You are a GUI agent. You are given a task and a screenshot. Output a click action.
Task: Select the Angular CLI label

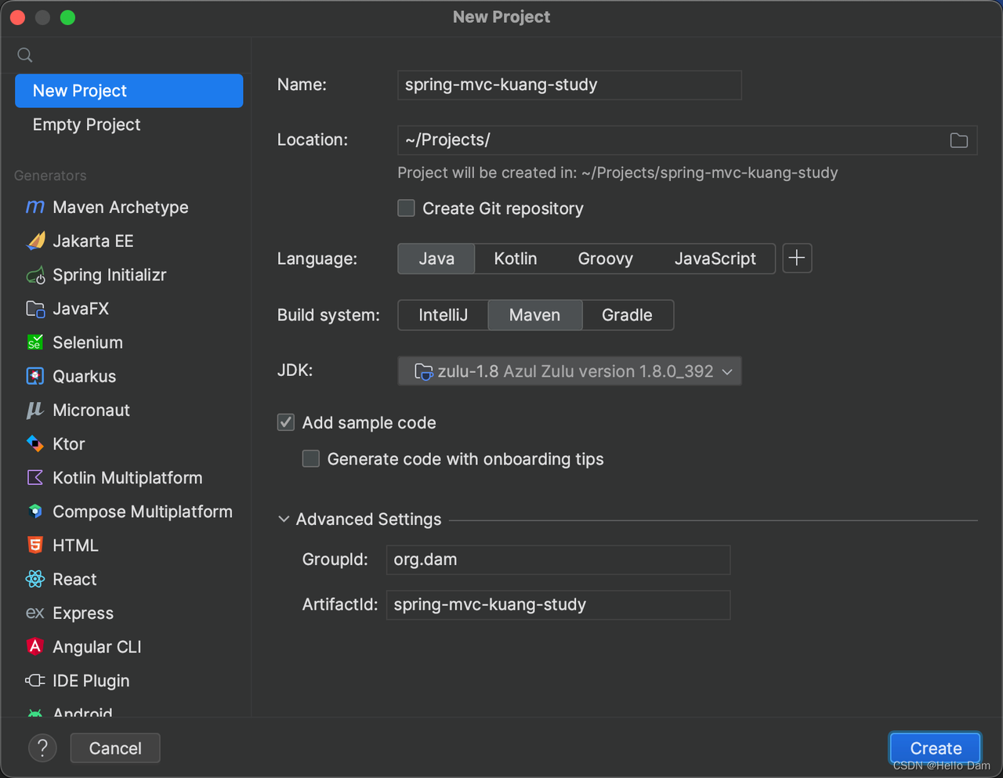pyautogui.click(x=97, y=646)
